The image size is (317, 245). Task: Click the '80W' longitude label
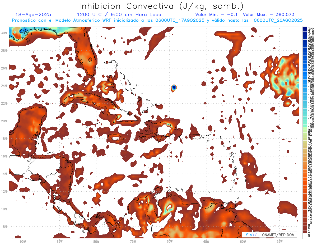(x=96, y=241)
